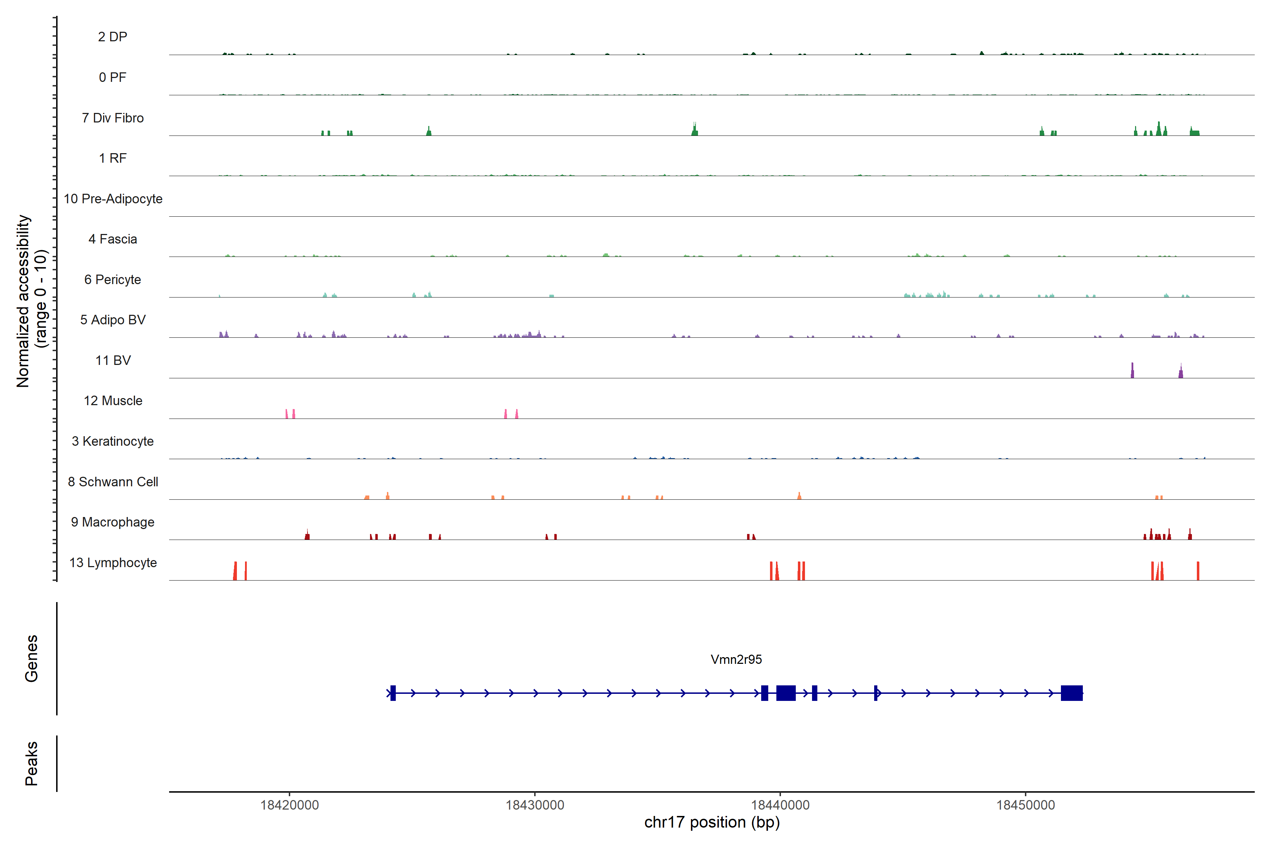Click the first exon of Vmn2r95
This screenshot has height=847, width=1271.
pos(393,692)
